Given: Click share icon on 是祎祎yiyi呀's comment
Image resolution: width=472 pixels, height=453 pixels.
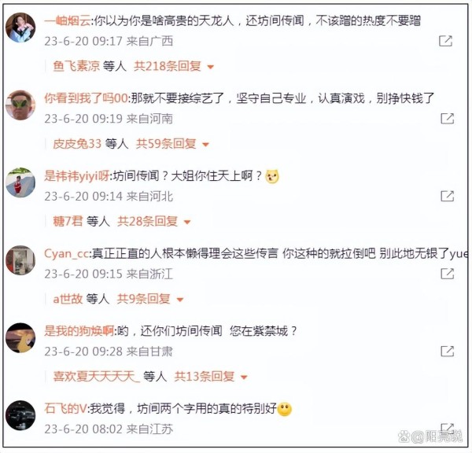Looking at the screenshot, I should pos(448,196).
